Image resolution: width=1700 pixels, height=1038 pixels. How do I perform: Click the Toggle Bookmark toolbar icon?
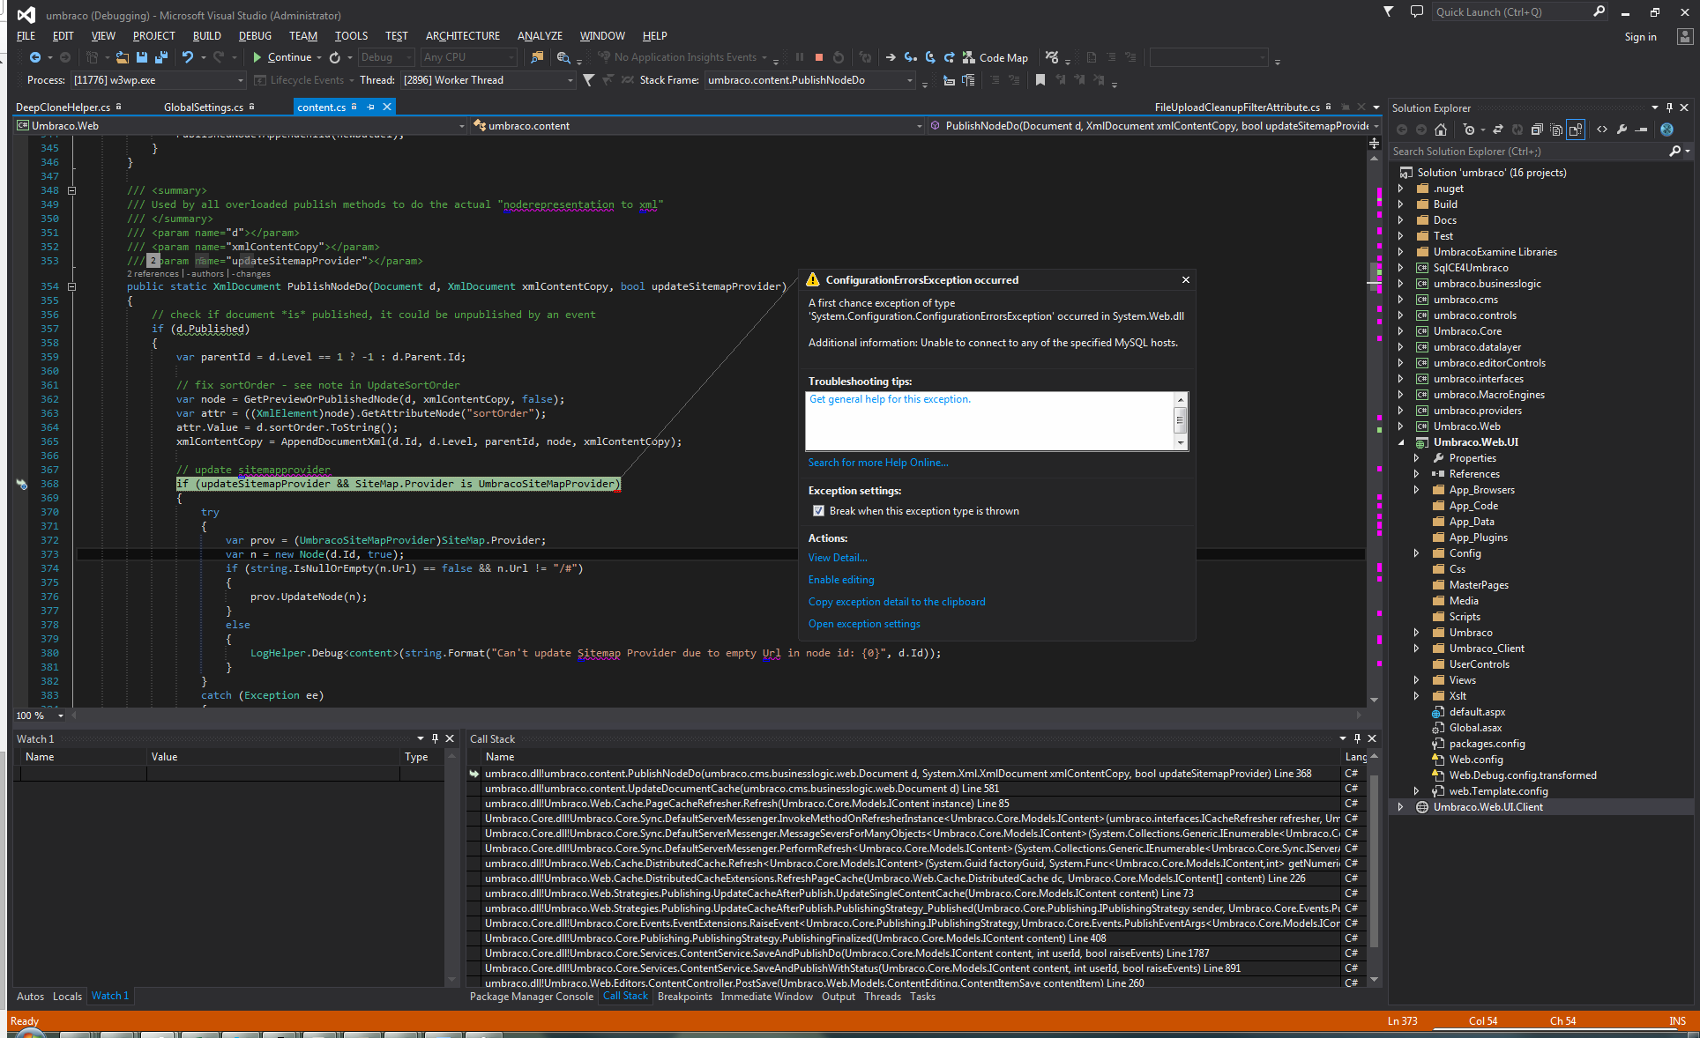coord(1040,80)
